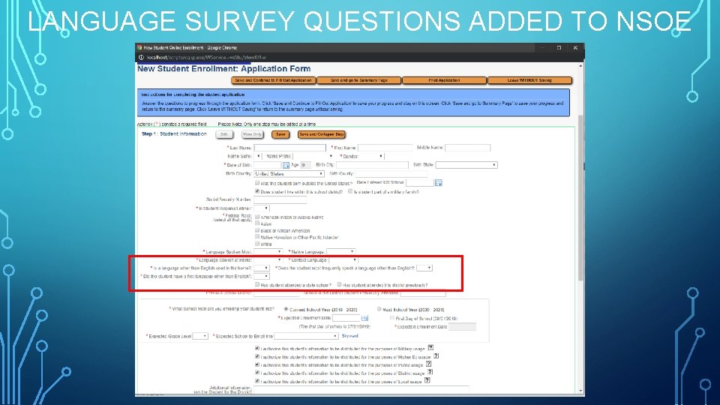Check the Black or African American checkbox
Screen dimensions: 720x405
257,230
